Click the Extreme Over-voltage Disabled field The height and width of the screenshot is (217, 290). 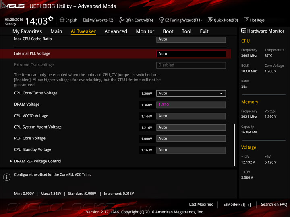191,65
